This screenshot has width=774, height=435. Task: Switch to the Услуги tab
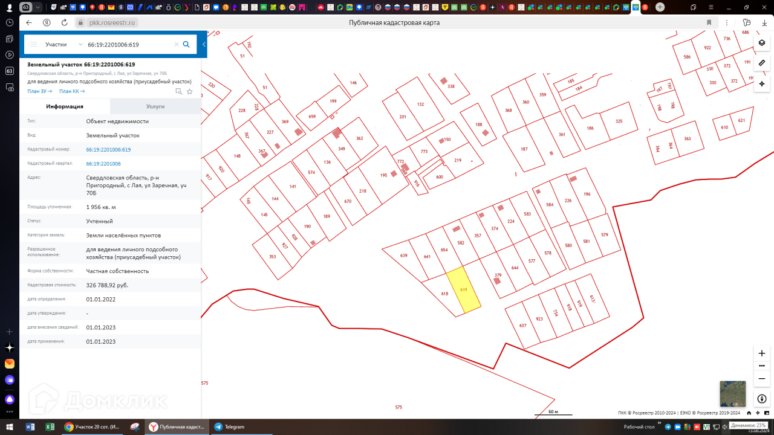(x=155, y=106)
